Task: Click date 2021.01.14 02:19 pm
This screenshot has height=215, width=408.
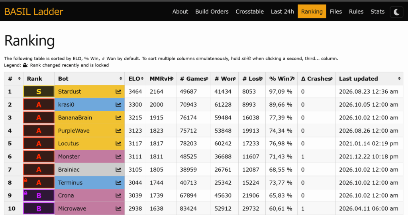Action: [x=369, y=143]
